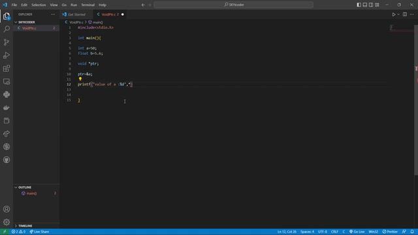Change indentation via Spaces: 4
The image size is (418, 235).
pyautogui.click(x=307, y=232)
